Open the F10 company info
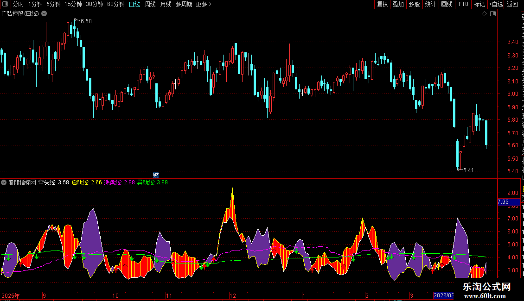The width and height of the screenshot is (524, 301). pyautogui.click(x=463, y=4)
